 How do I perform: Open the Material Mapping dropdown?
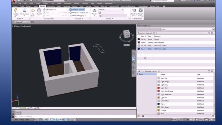tap(78, 16)
